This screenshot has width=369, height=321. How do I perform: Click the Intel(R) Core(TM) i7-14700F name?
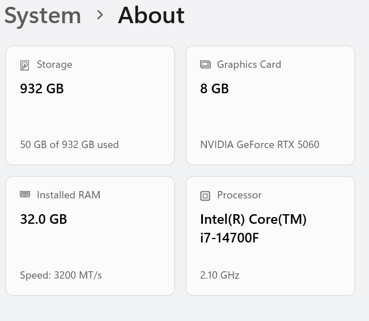tap(253, 228)
